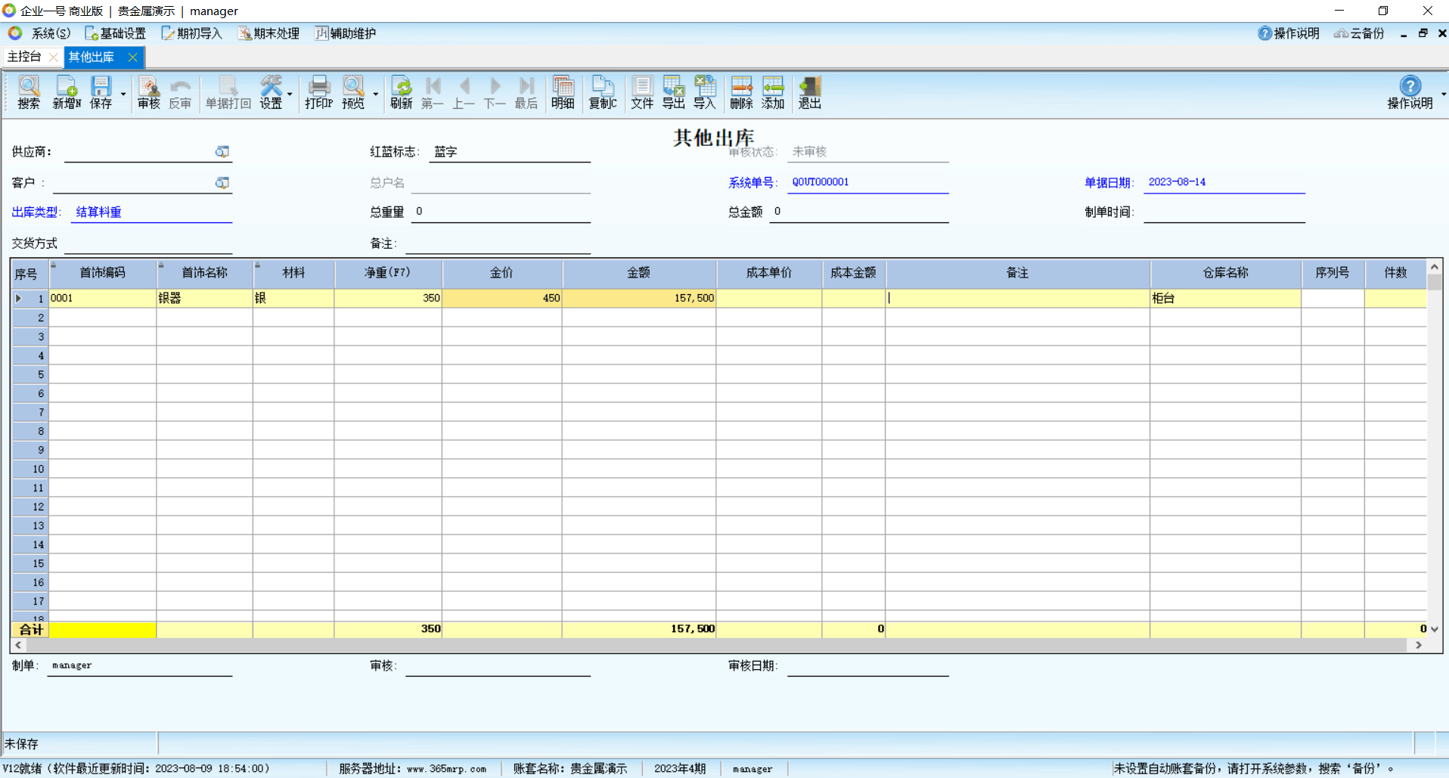Refresh data with the 刷新 icon
The width and height of the screenshot is (1449, 778).
tap(401, 92)
